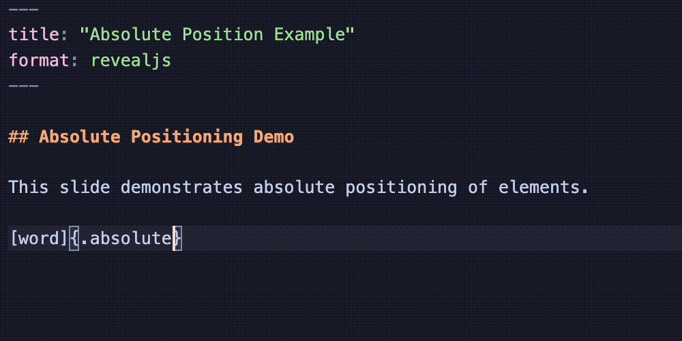Click the word "Positioning" in the heading
The height and width of the screenshot is (341, 682).
click(x=186, y=136)
